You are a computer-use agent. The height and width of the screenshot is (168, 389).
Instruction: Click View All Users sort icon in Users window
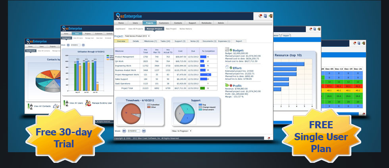[65, 103]
